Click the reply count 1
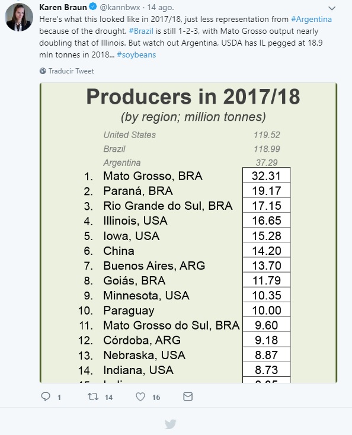The height and width of the screenshot is (435, 352). pyautogui.click(x=59, y=397)
